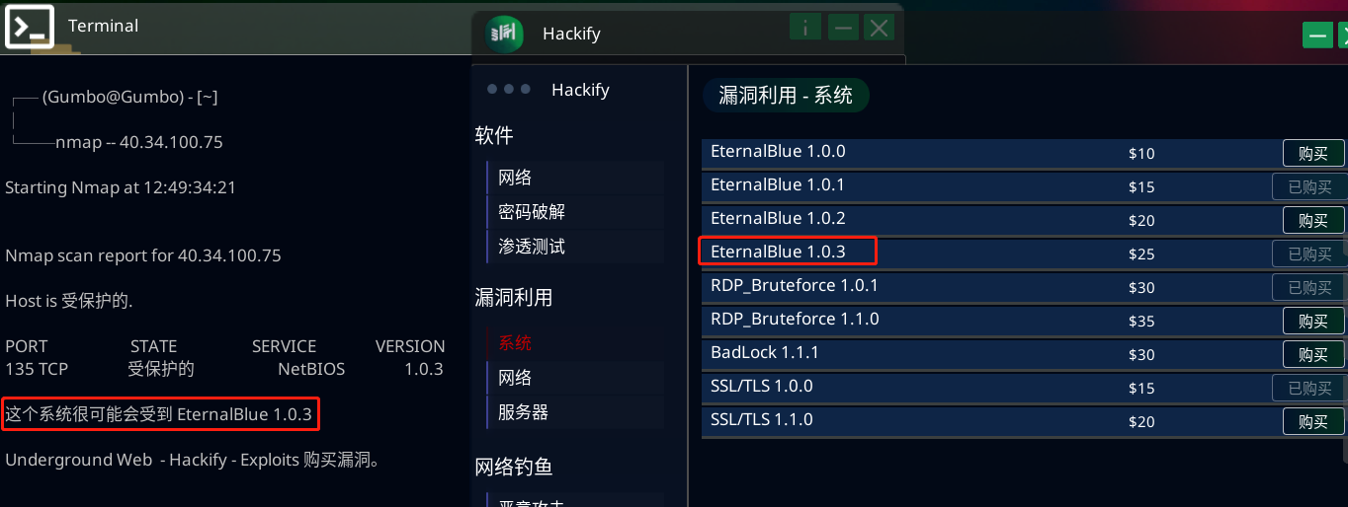
Task: Open the 渗透测试 category
Action: pyautogui.click(x=532, y=247)
